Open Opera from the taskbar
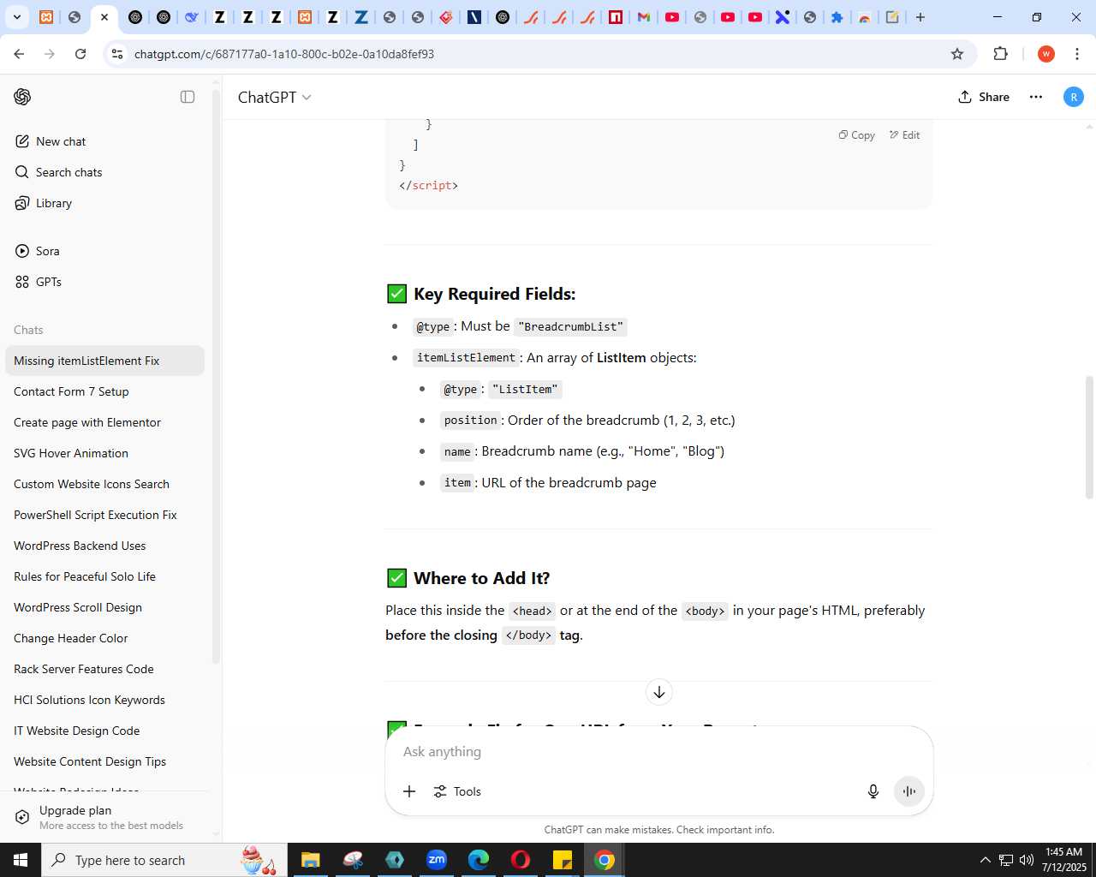 tap(521, 860)
